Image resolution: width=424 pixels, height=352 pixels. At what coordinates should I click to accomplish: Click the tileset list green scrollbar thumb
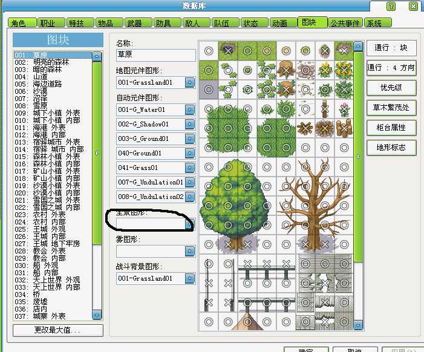tap(97, 153)
